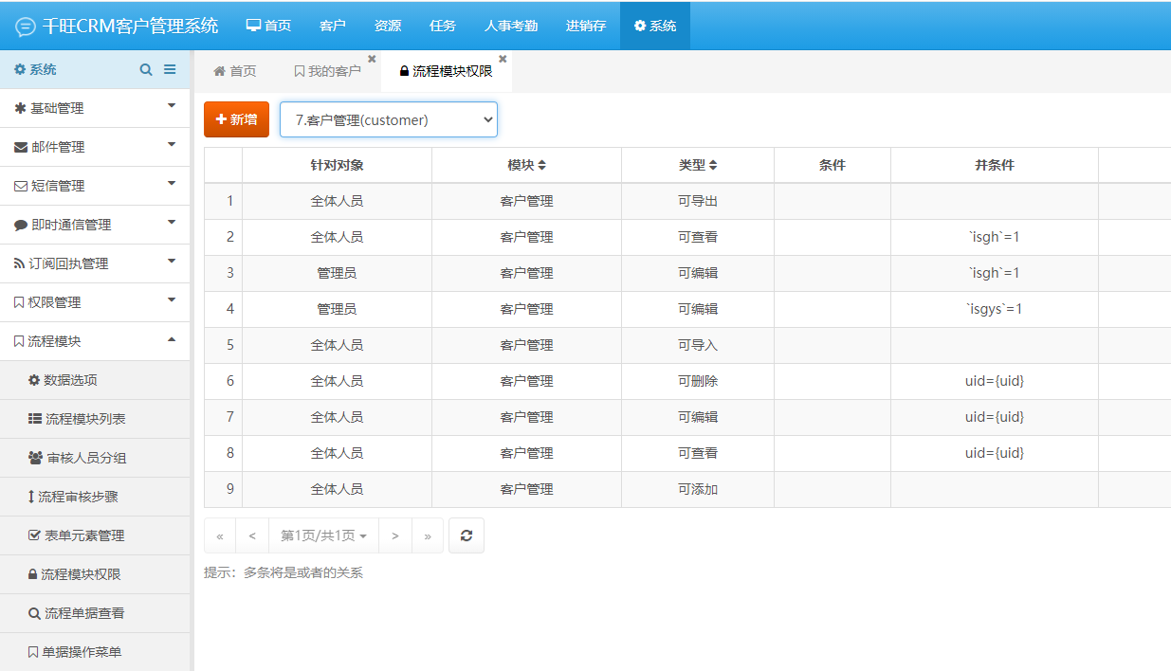Open 数据选项 with gear icon
Viewport: 1171px width, 671px height.
(95, 380)
